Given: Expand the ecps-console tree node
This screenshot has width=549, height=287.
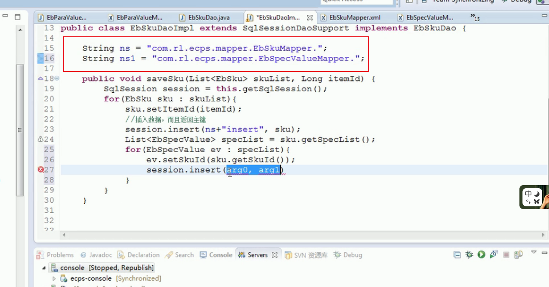Looking at the screenshot, I should point(54,278).
